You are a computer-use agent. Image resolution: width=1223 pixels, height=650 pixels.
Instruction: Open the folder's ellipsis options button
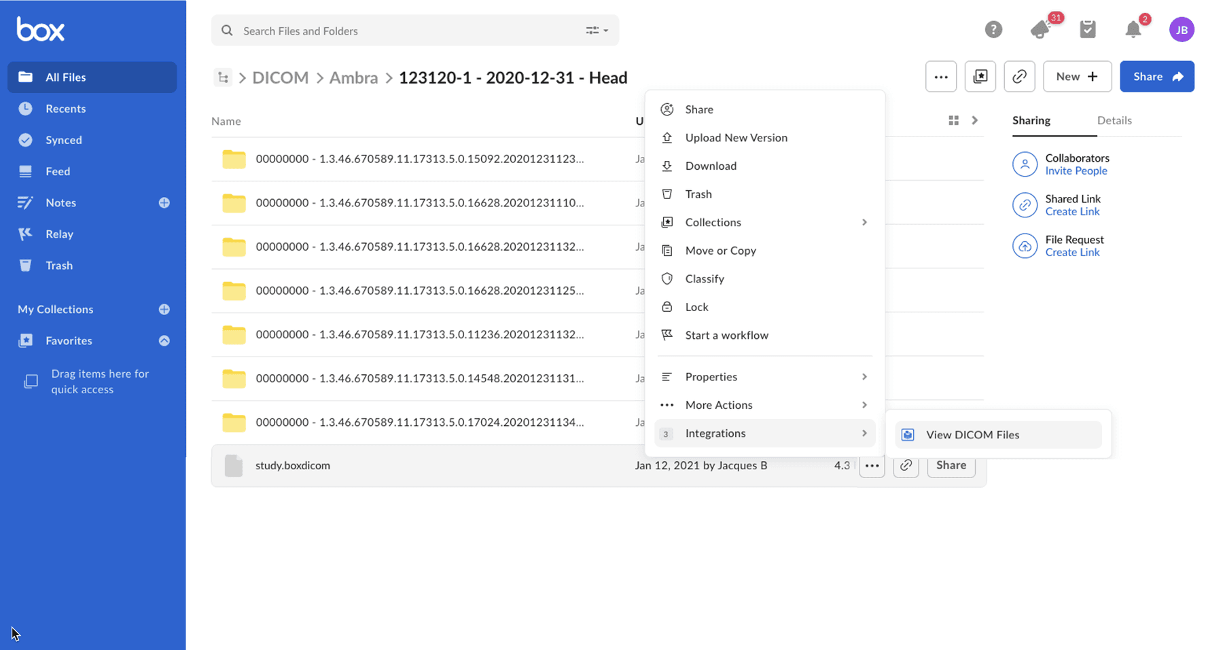(941, 77)
